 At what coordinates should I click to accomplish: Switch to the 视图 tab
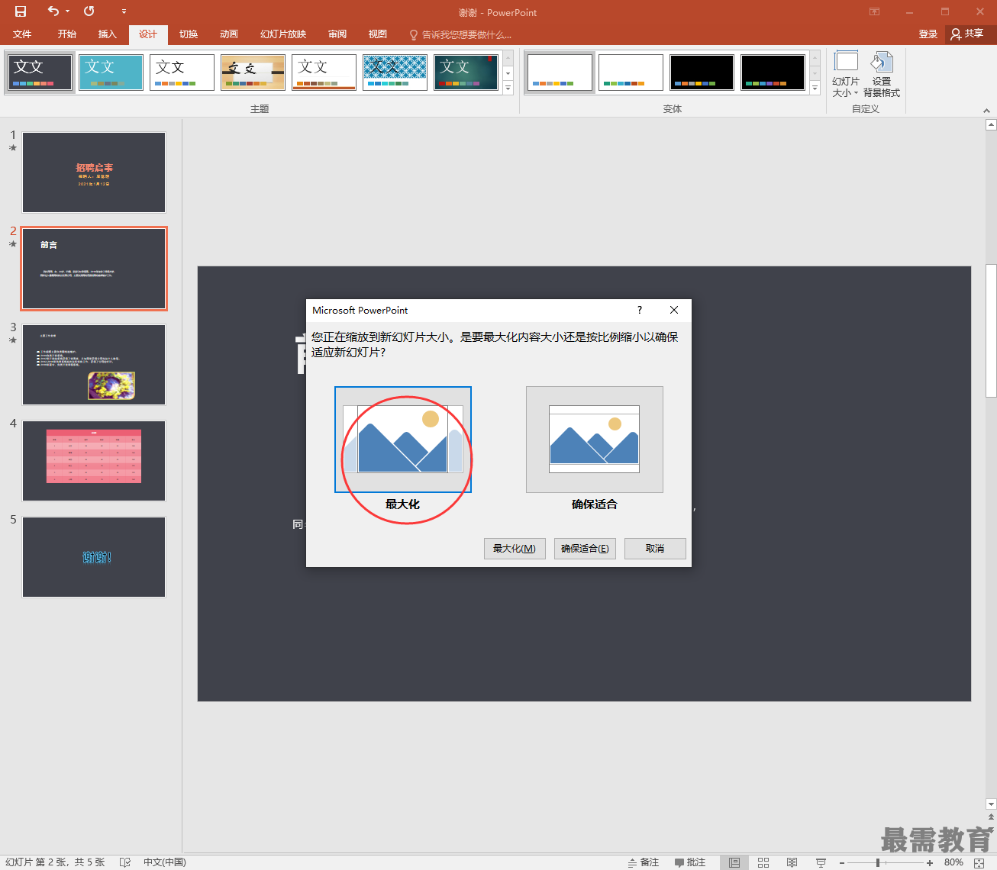[x=378, y=34]
